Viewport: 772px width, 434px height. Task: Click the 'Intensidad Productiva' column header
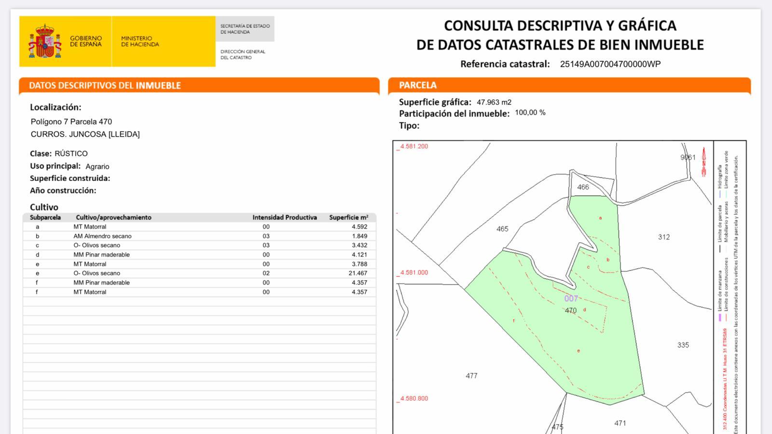coord(284,217)
